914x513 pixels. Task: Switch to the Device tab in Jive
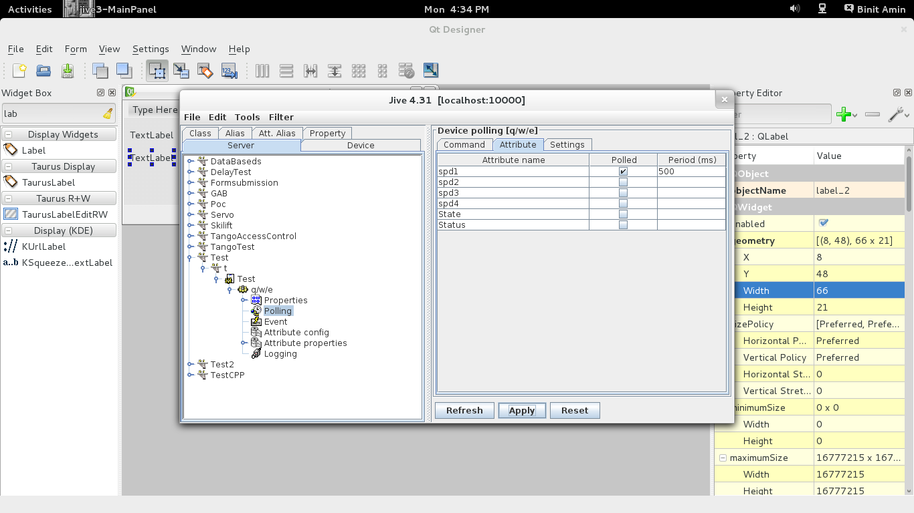pyautogui.click(x=361, y=145)
